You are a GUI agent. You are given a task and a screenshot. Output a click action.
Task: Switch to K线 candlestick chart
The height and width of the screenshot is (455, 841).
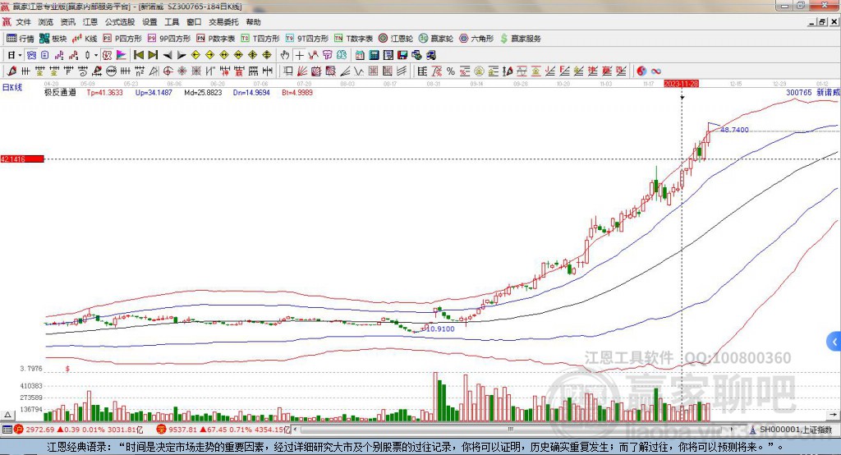[85, 39]
